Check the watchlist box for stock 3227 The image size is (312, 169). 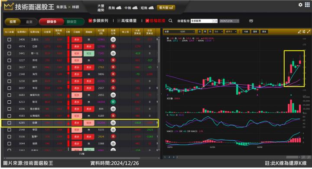(9, 61)
